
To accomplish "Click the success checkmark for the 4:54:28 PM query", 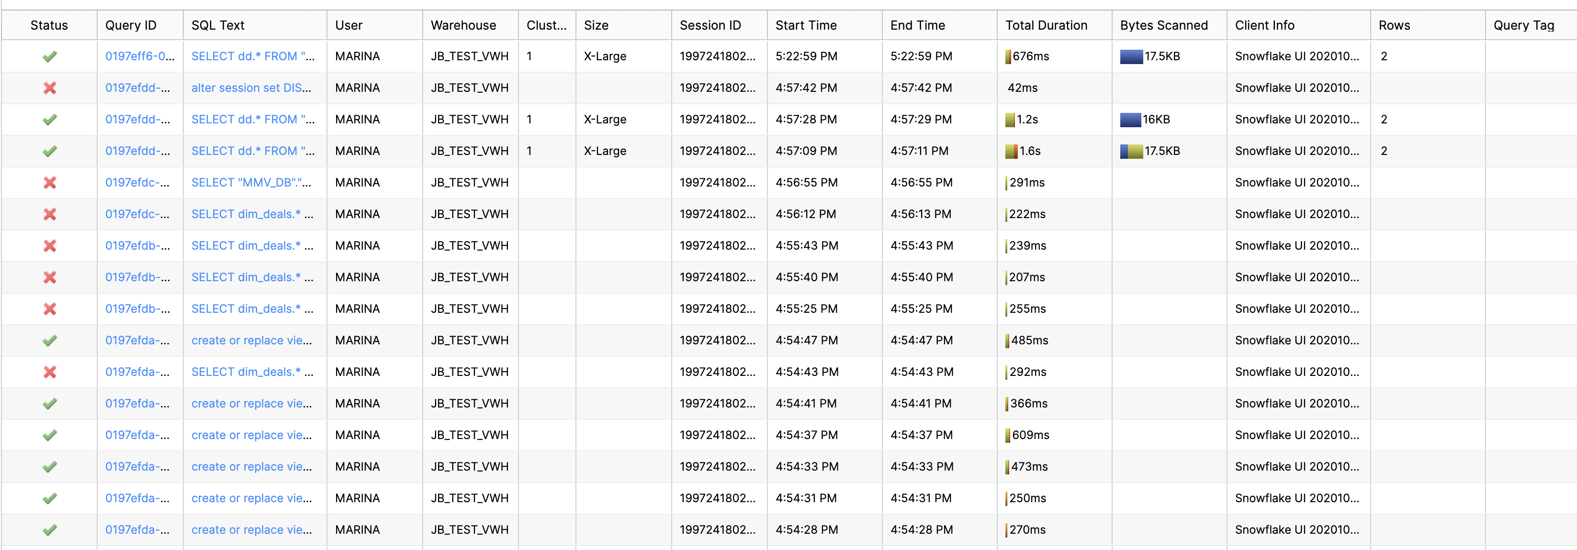I will click(50, 530).
